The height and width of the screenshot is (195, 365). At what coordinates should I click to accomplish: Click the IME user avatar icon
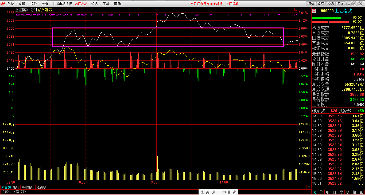[x=229, y=192]
